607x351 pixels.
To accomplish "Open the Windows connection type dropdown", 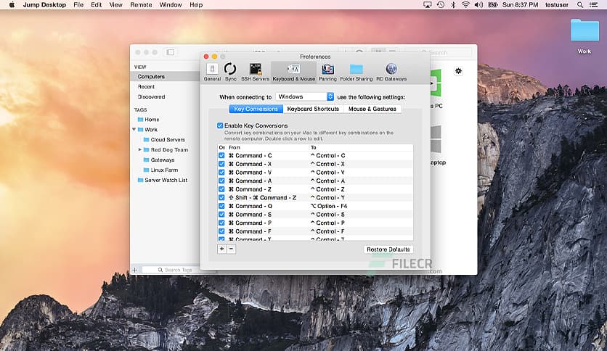I will pos(305,96).
